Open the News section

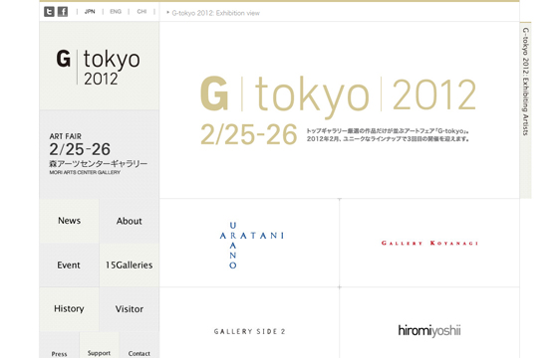pos(69,221)
